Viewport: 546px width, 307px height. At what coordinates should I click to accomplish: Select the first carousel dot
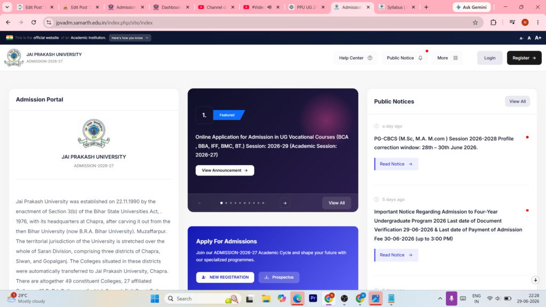221,203
